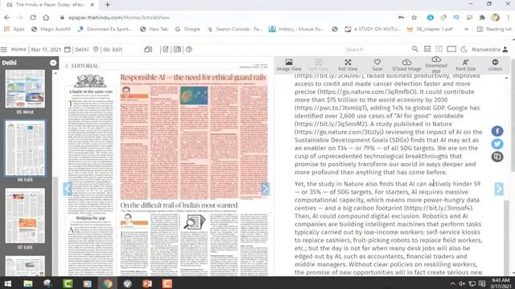
Task: Click the copy/clip icon below Twitter
Action: click(x=497, y=157)
